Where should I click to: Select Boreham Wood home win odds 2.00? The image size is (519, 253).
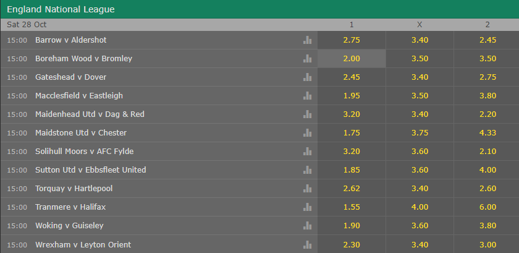pos(352,59)
